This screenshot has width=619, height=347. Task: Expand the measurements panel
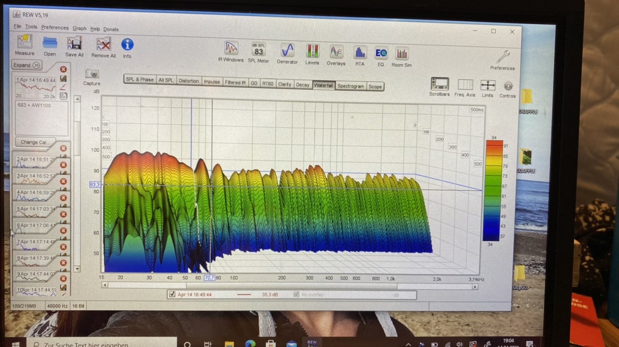pyautogui.click(x=26, y=65)
